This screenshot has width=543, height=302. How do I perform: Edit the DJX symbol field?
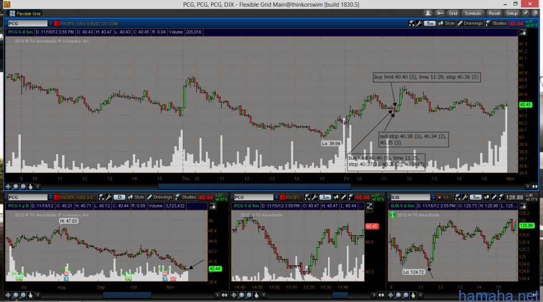pyautogui.click(x=410, y=197)
